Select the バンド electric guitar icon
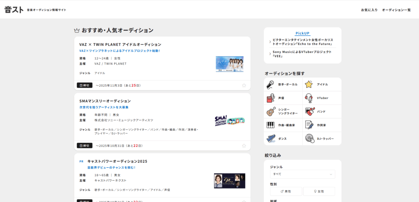419x202 pixels. pyautogui.click(x=309, y=112)
